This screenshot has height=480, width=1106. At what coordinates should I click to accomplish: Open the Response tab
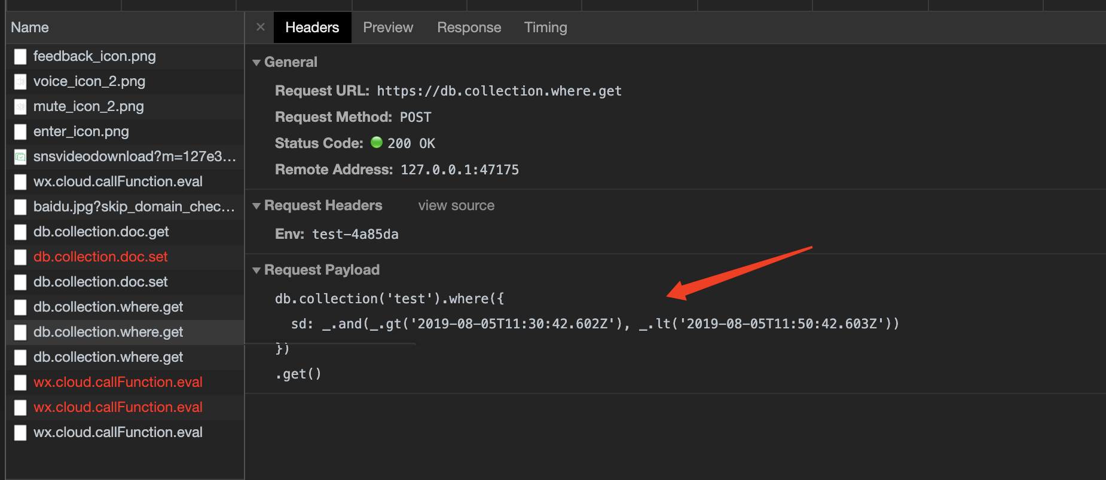click(469, 27)
